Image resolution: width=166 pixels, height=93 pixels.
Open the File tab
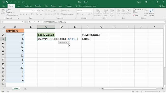click(4, 6)
